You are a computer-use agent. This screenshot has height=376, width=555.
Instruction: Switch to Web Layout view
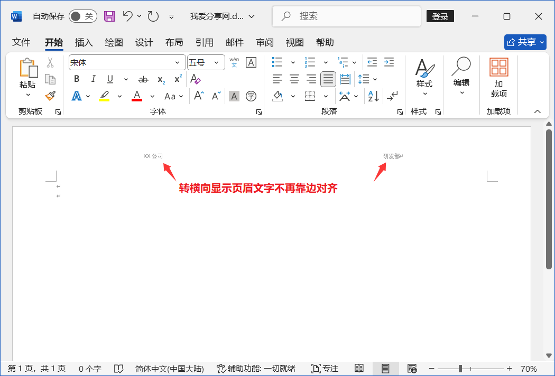tap(412, 369)
